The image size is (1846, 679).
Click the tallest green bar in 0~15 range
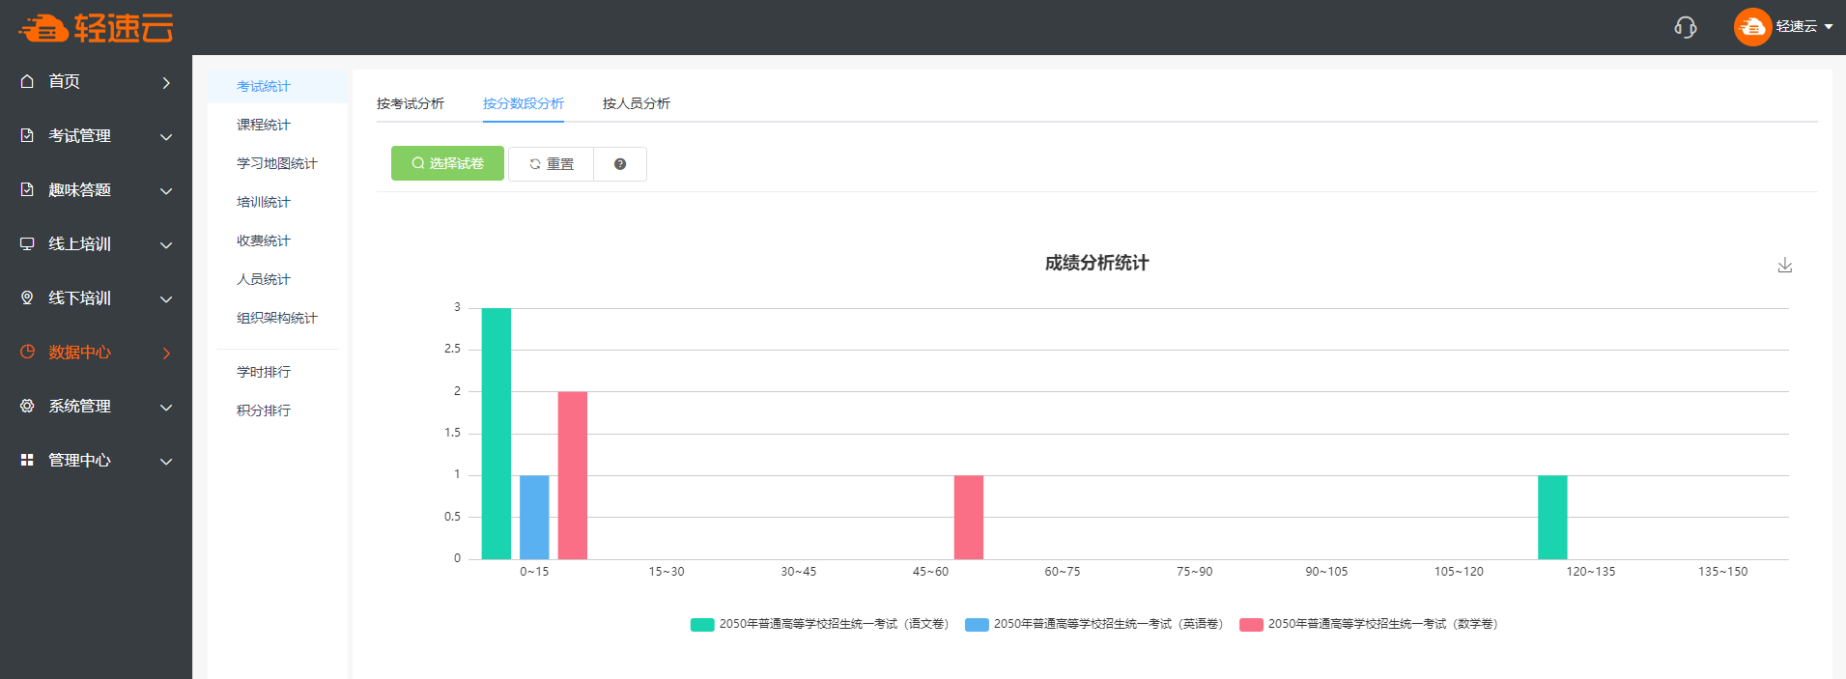click(x=497, y=433)
